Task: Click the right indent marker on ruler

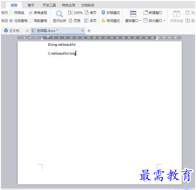Action: (157, 39)
